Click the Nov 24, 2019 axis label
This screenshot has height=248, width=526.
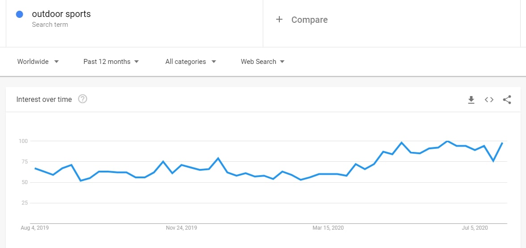[181, 228]
